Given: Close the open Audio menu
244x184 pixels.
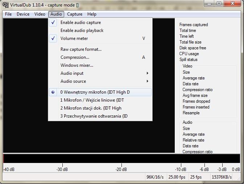Looking at the screenshot, I should click(56, 14).
